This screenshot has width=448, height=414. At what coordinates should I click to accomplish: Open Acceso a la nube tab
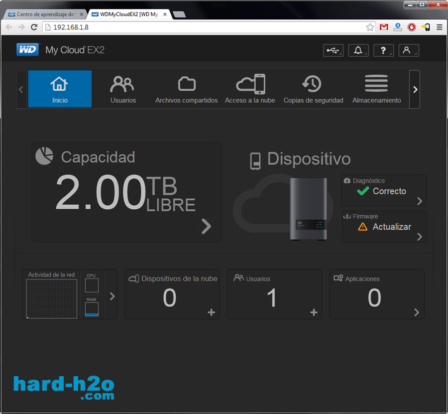250,89
